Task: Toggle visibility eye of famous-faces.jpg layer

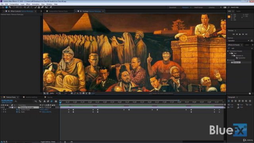Action: tap(2, 107)
